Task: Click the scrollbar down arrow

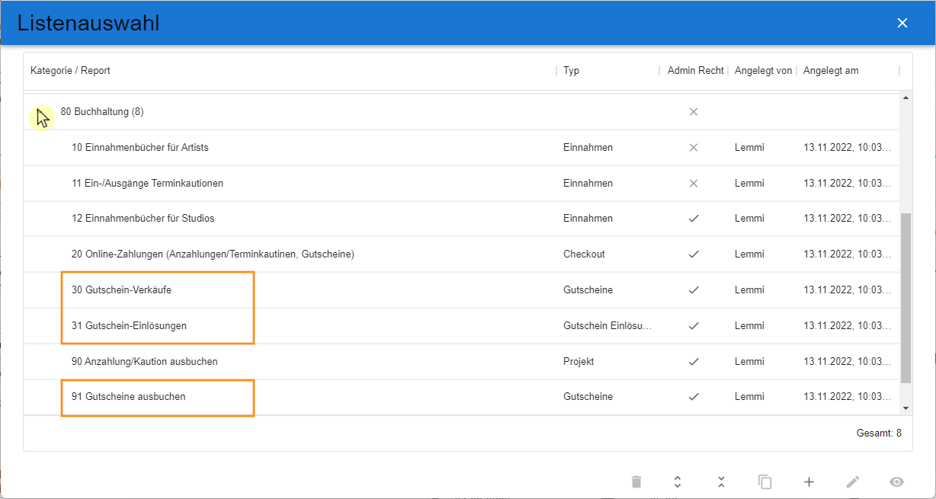Action: tap(906, 408)
